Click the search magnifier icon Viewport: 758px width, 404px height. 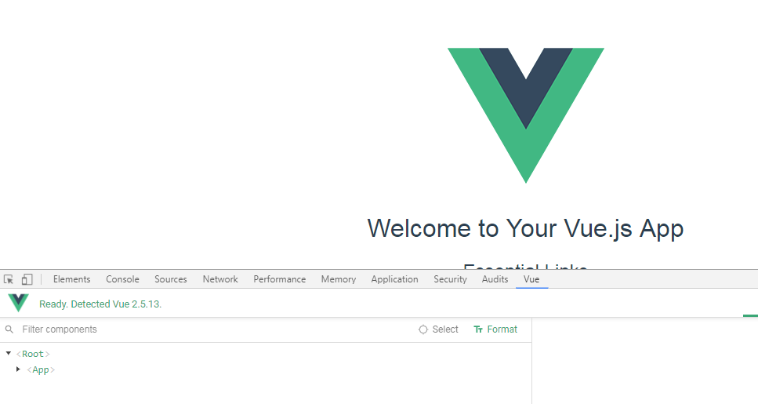[9, 329]
